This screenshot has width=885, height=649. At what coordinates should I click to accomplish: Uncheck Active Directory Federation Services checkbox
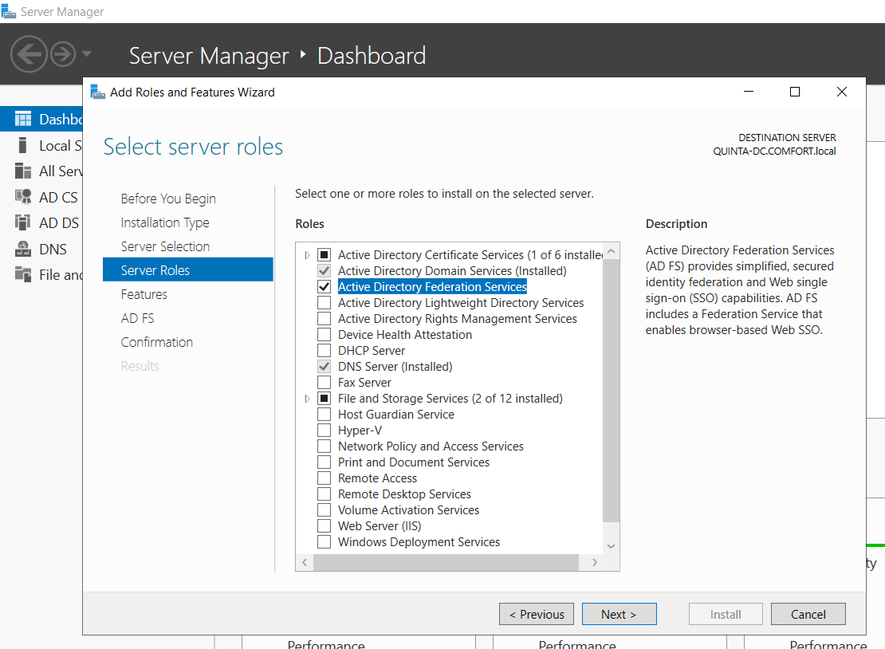coord(324,287)
